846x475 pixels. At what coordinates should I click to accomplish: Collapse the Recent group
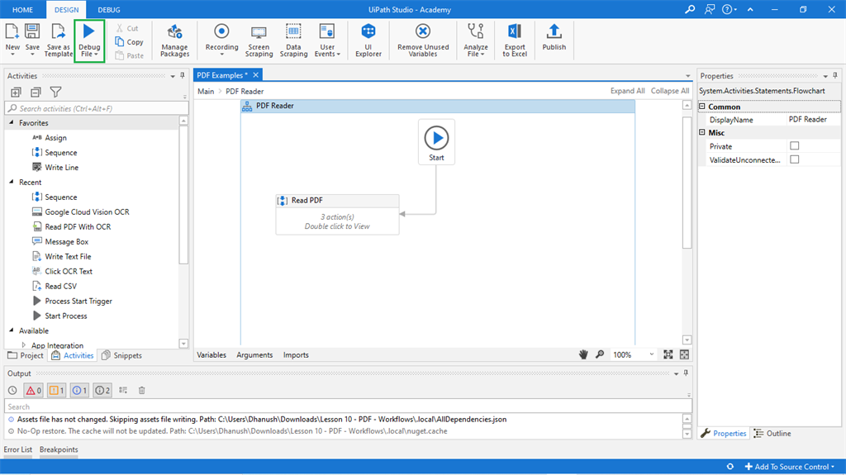coord(12,182)
